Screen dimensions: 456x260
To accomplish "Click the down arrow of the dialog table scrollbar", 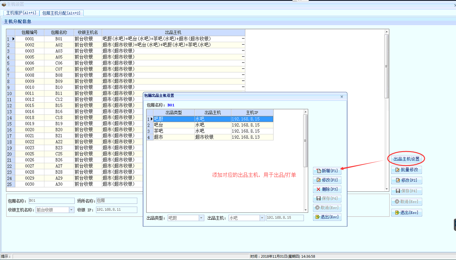I will point(306,210).
